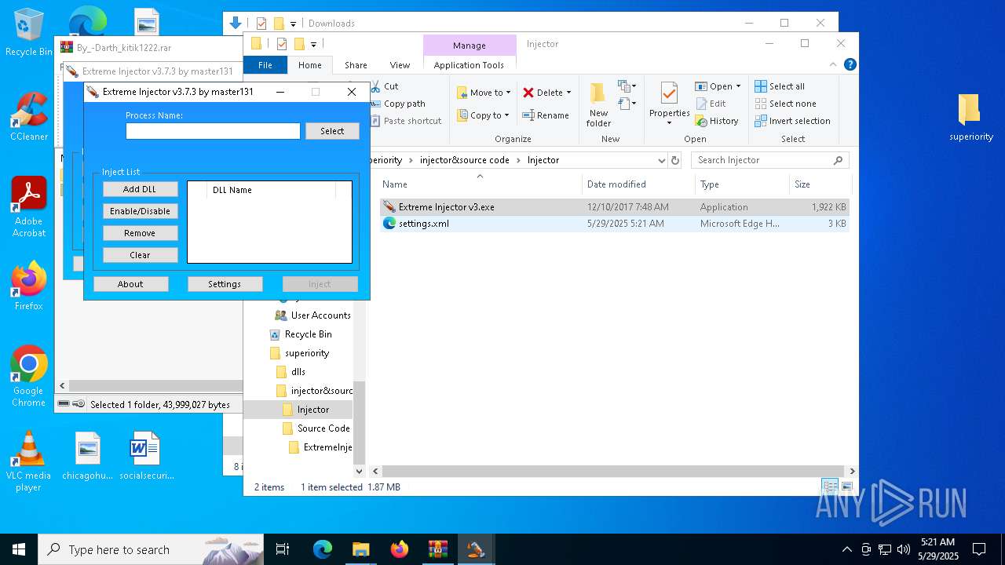Open WinRAR from the taskbar
1005x565 pixels.
click(x=437, y=549)
